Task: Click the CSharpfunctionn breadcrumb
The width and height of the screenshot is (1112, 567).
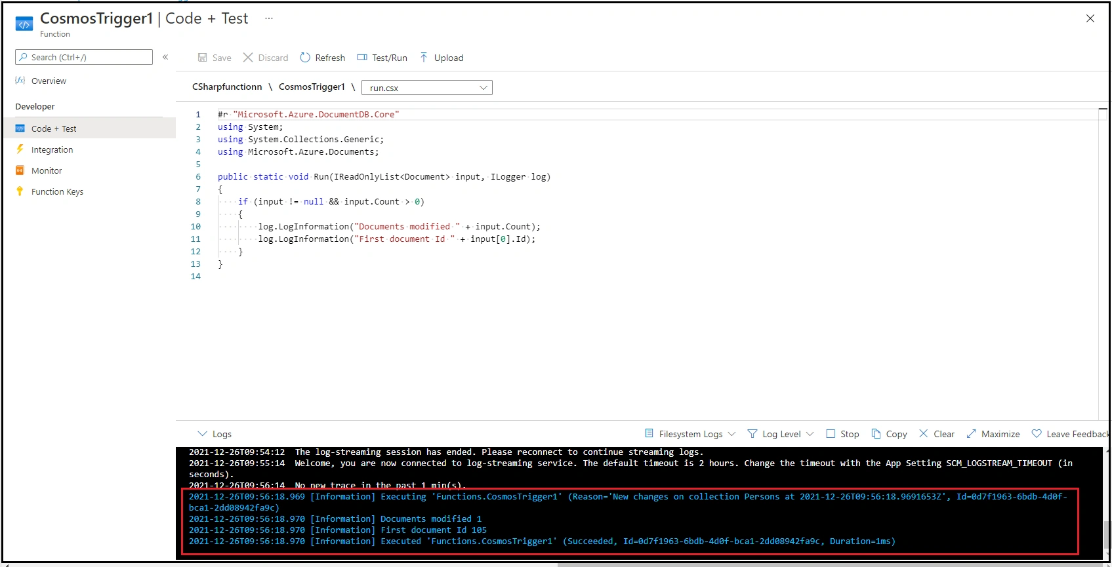Action: (227, 87)
